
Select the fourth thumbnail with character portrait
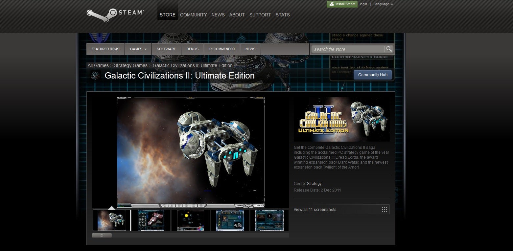pyautogui.click(x=230, y=220)
